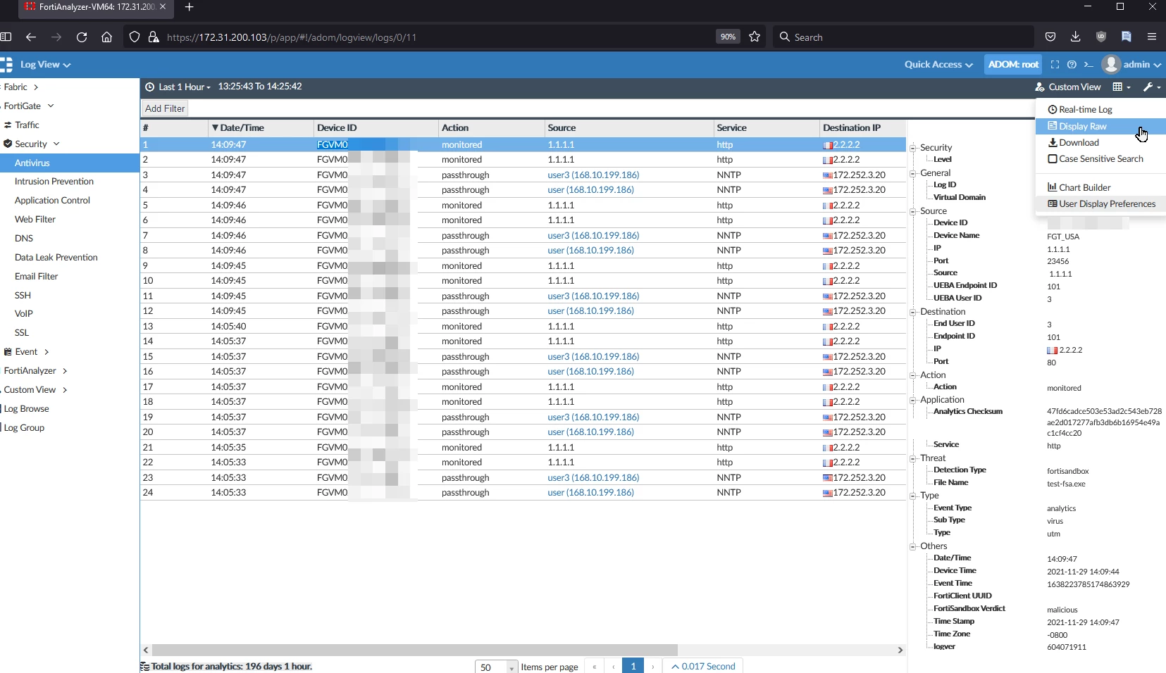1166x673 pixels.
Task: Open Items per page 50 dropdown
Action: coord(497,667)
